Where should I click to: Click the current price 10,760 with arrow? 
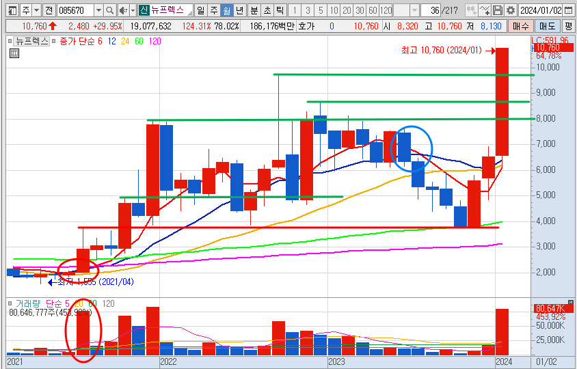(39, 26)
